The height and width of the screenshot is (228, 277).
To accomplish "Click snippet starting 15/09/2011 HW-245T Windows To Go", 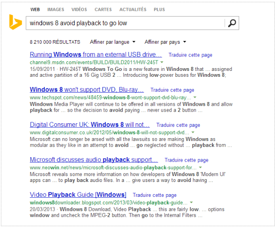I will [131, 72].
